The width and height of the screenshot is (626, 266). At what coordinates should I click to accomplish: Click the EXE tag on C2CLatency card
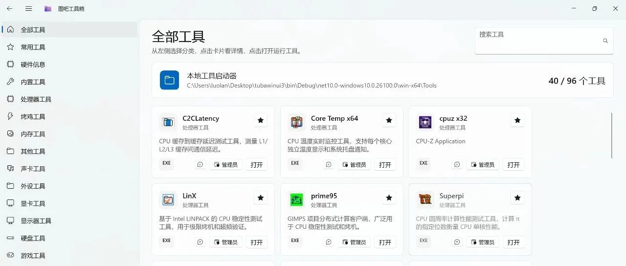coord(167,163)
